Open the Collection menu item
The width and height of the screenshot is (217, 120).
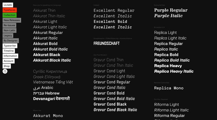10,15
